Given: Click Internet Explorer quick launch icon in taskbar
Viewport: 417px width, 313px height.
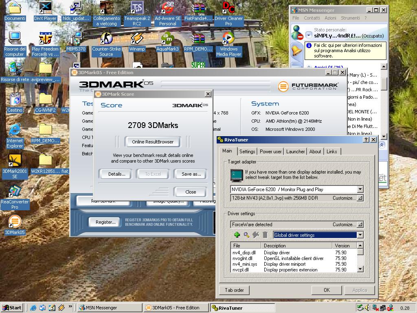Looking at the screenshot, I should pyautogui.click(x=33, y=308).
